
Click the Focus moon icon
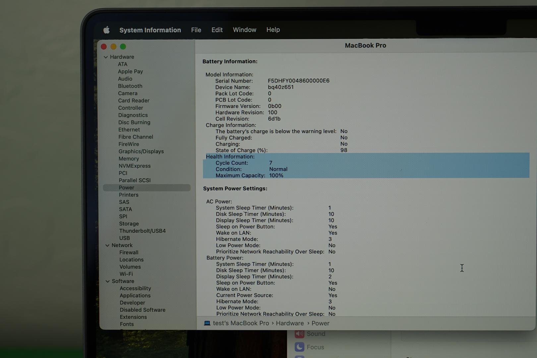point(299,347)
